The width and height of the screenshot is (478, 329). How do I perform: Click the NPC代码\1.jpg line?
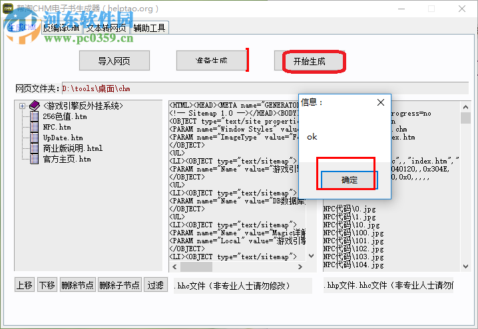coord(350,217)
